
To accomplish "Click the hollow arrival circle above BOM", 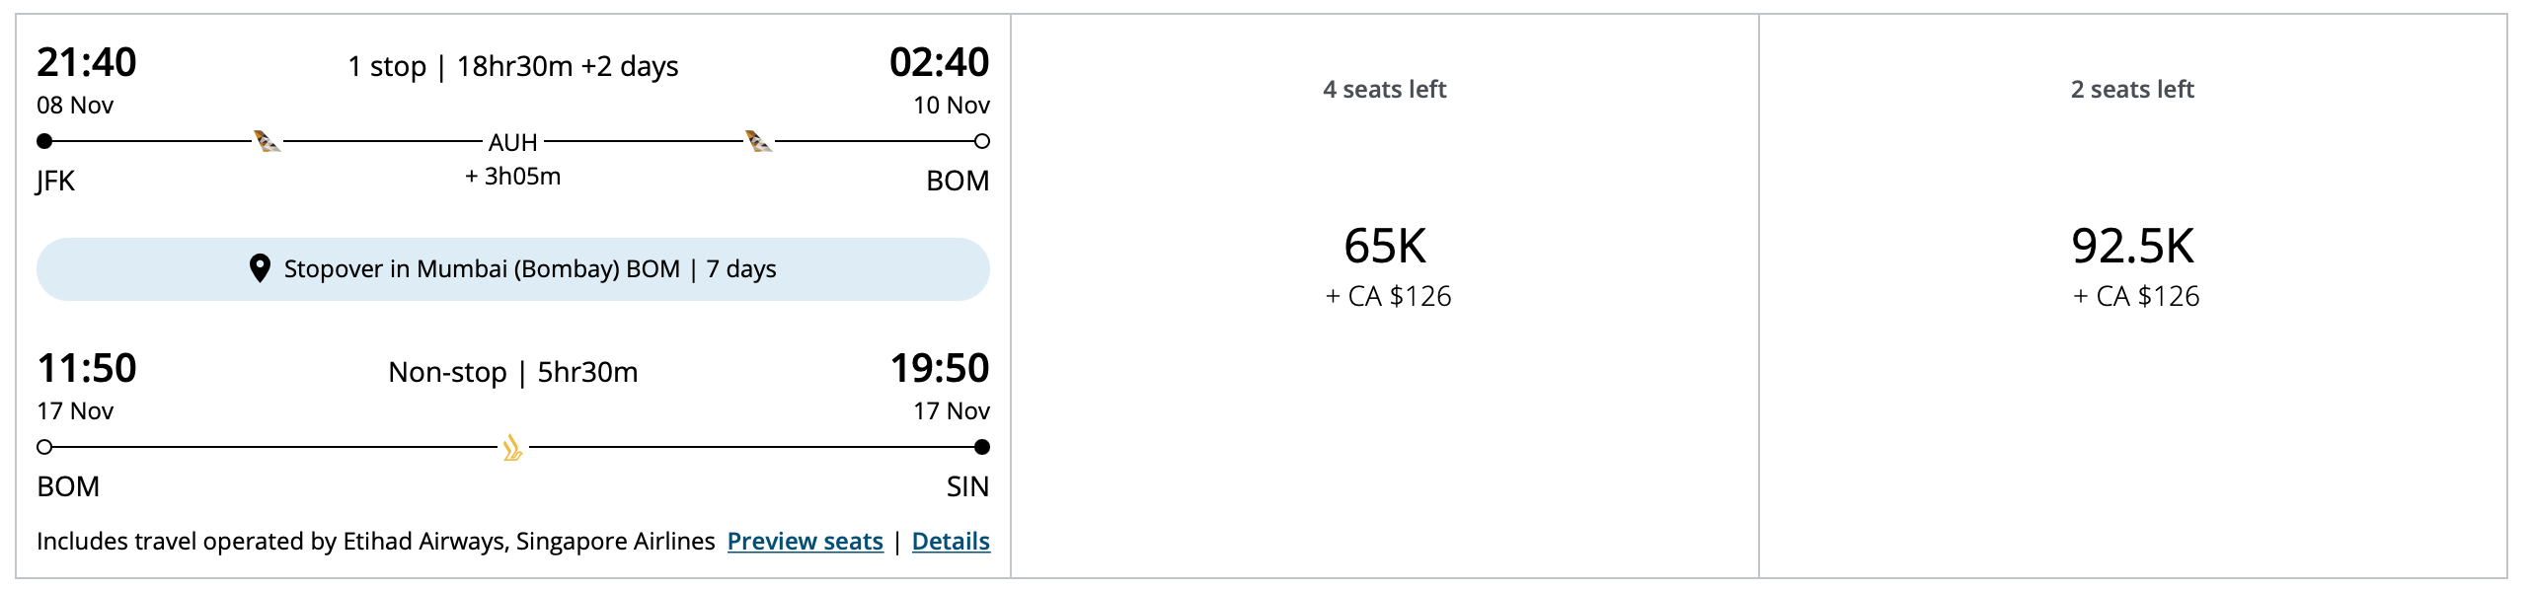I will (x=983, y=142).
